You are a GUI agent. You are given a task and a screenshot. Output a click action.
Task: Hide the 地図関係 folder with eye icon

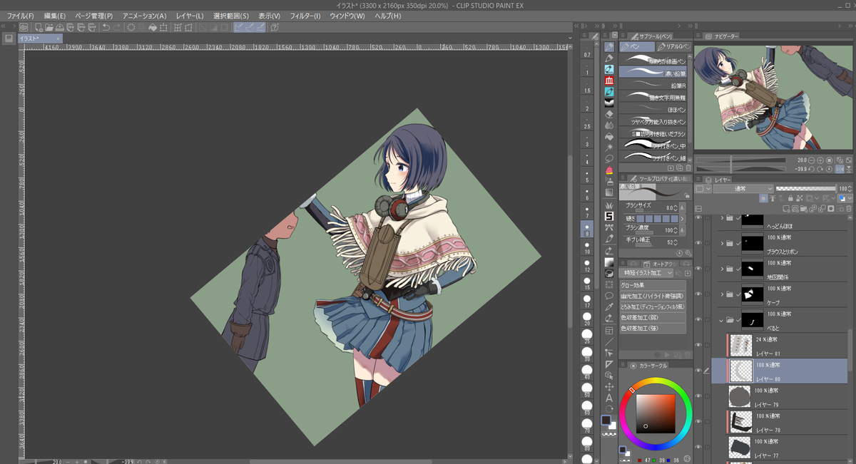698,269
